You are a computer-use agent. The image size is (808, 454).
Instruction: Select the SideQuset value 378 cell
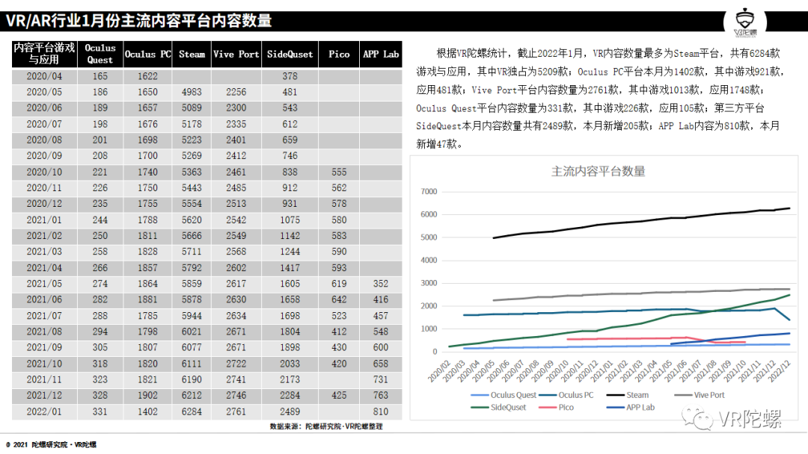click(x=290, y=76)
